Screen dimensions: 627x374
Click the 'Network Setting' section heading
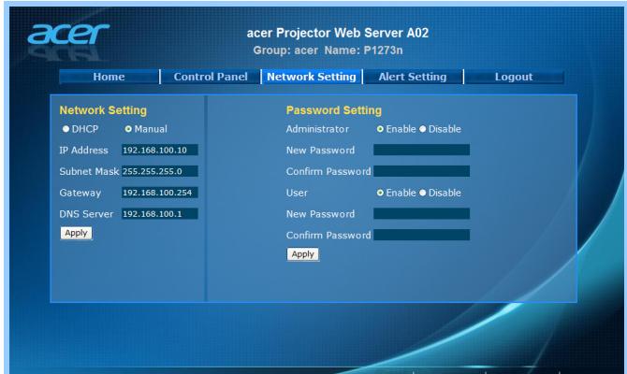(x=103, y=110)
